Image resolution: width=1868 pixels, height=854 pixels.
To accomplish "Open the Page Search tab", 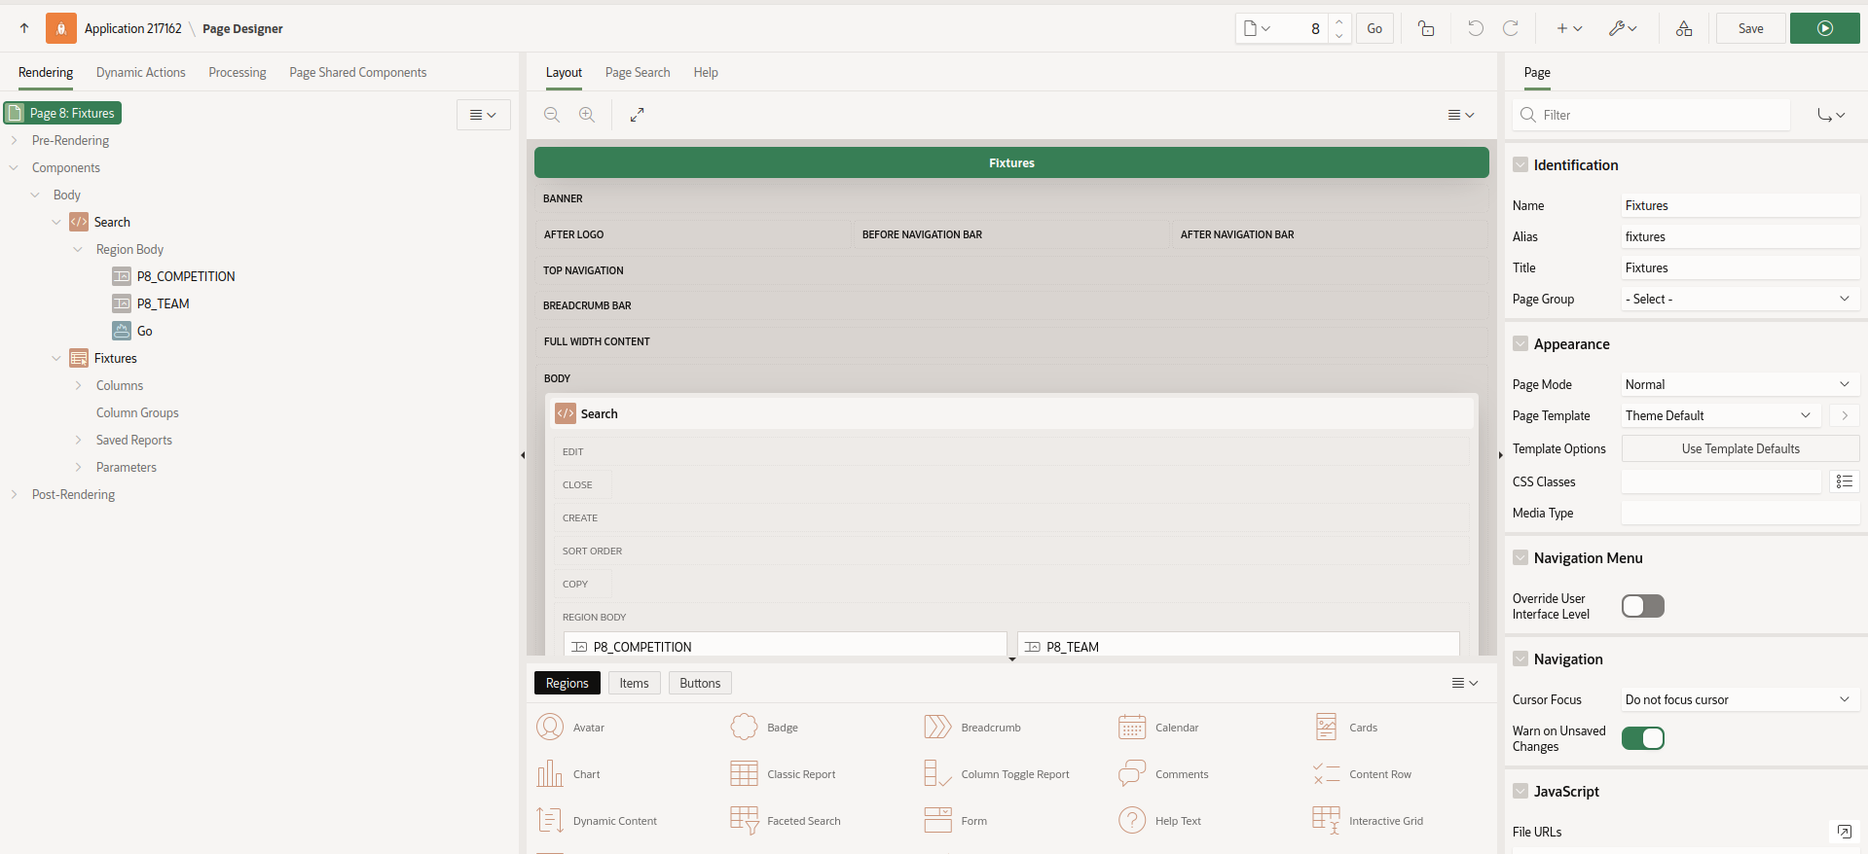I will (x=637, y=72).
